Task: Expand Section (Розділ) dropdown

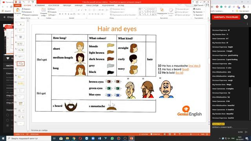Action: [52, 15]
